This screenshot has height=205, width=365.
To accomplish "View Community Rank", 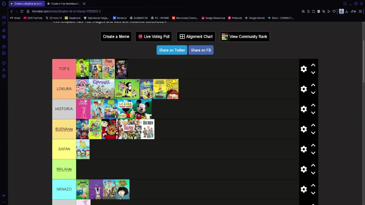I will (x=245, y=36).
